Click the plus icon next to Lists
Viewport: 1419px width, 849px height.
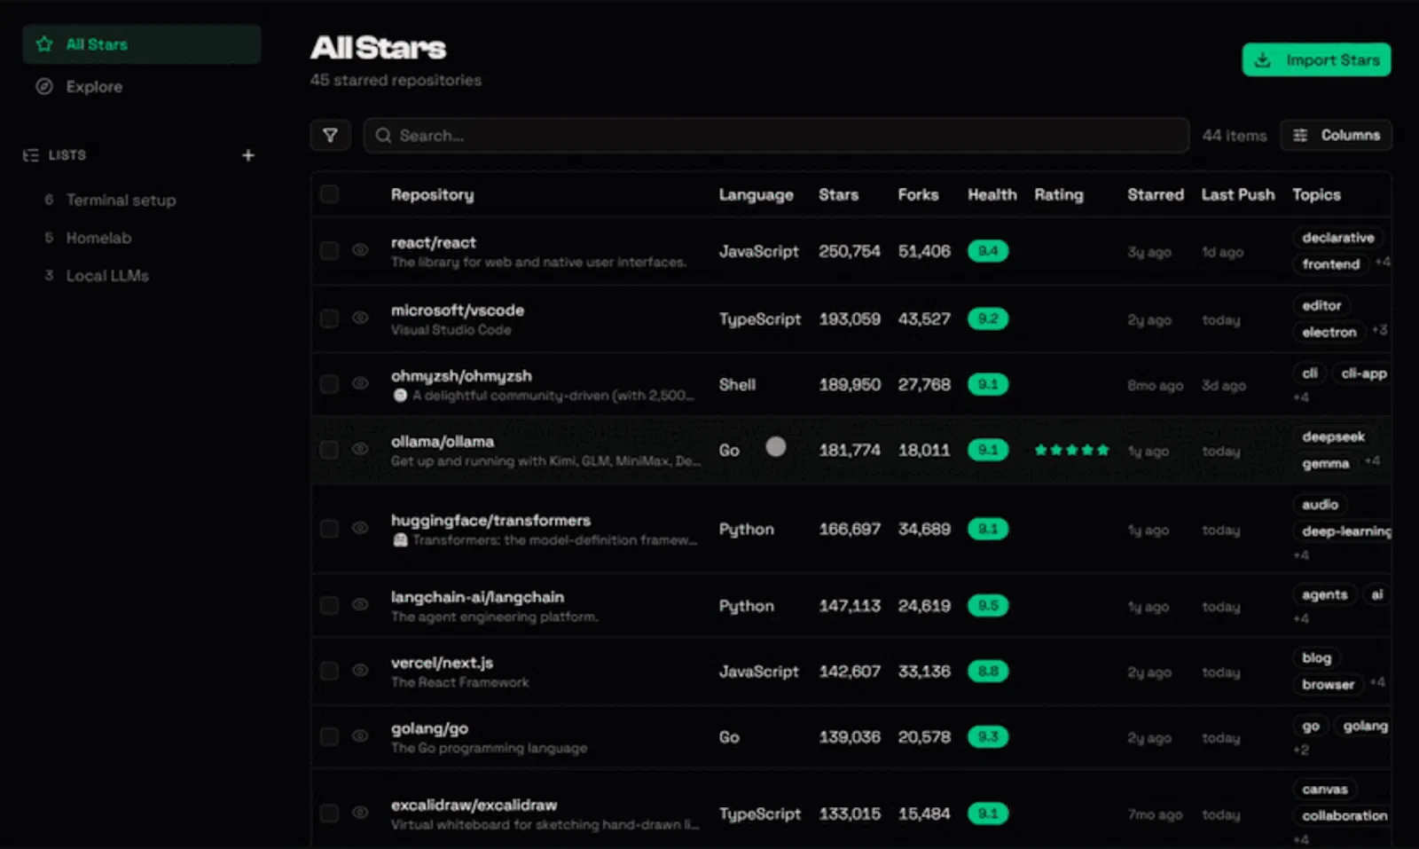(248, 155)
